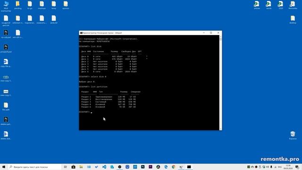302x170 pixels.
Task: Click the "Раздел 6" Основной row
Action: (x=109, y=107)
